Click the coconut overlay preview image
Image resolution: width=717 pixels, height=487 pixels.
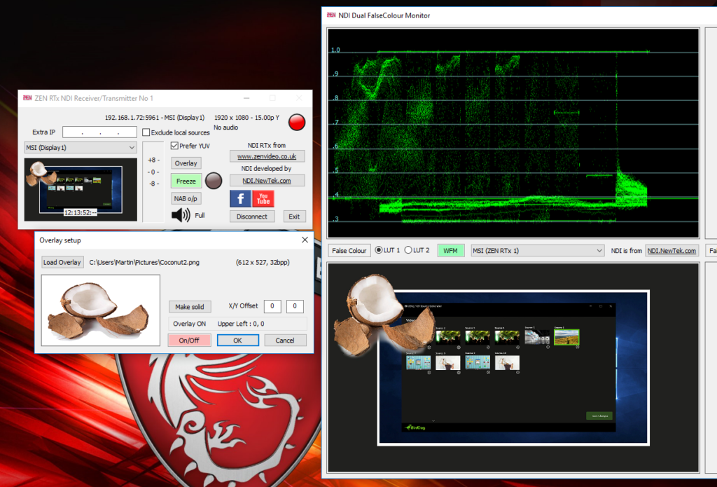pyautogui.click(x=101, y=310)
